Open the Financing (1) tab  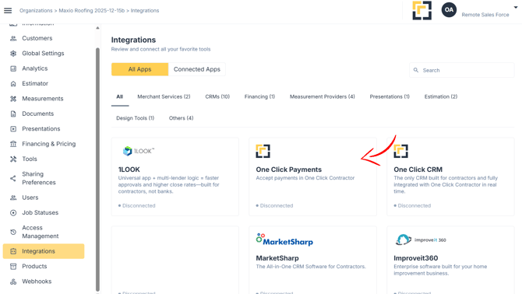pyautogui.click(x=259, y=96)
